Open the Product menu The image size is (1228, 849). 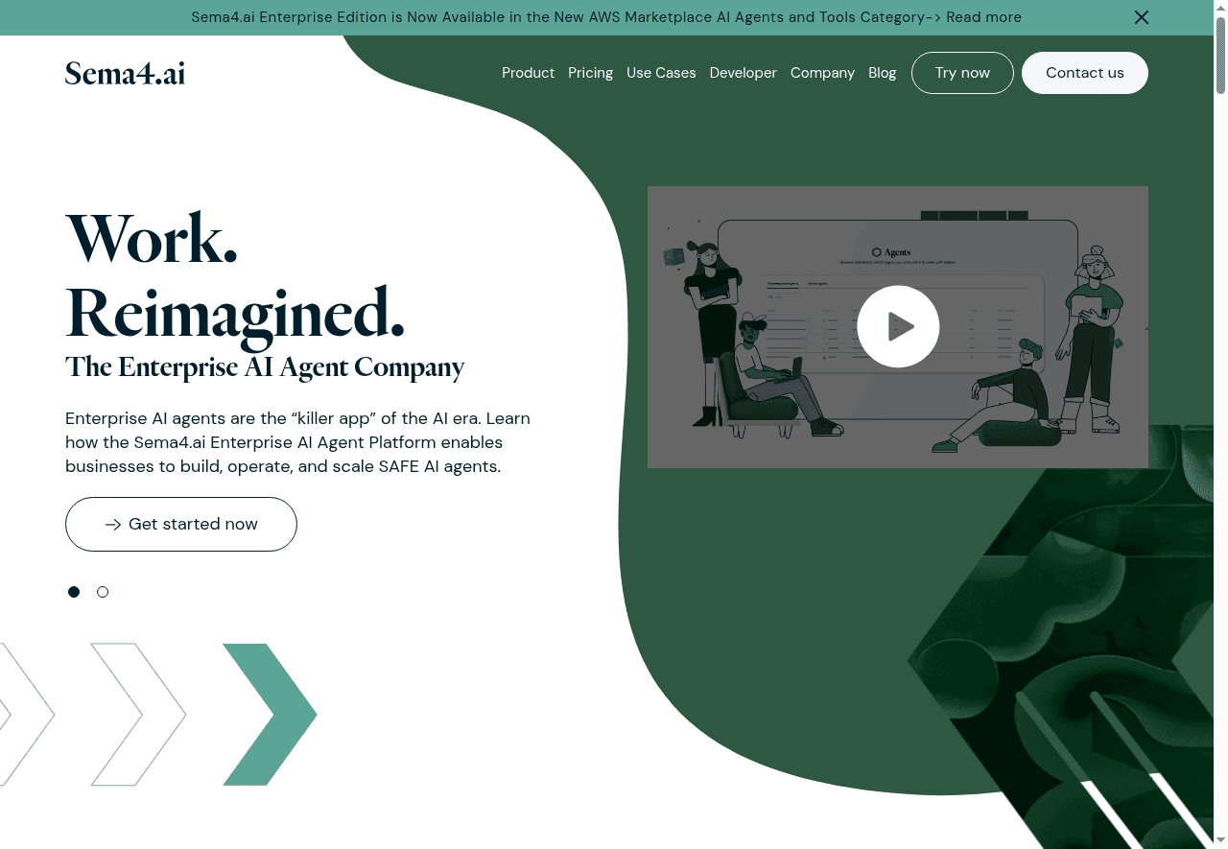pos(528,73)
